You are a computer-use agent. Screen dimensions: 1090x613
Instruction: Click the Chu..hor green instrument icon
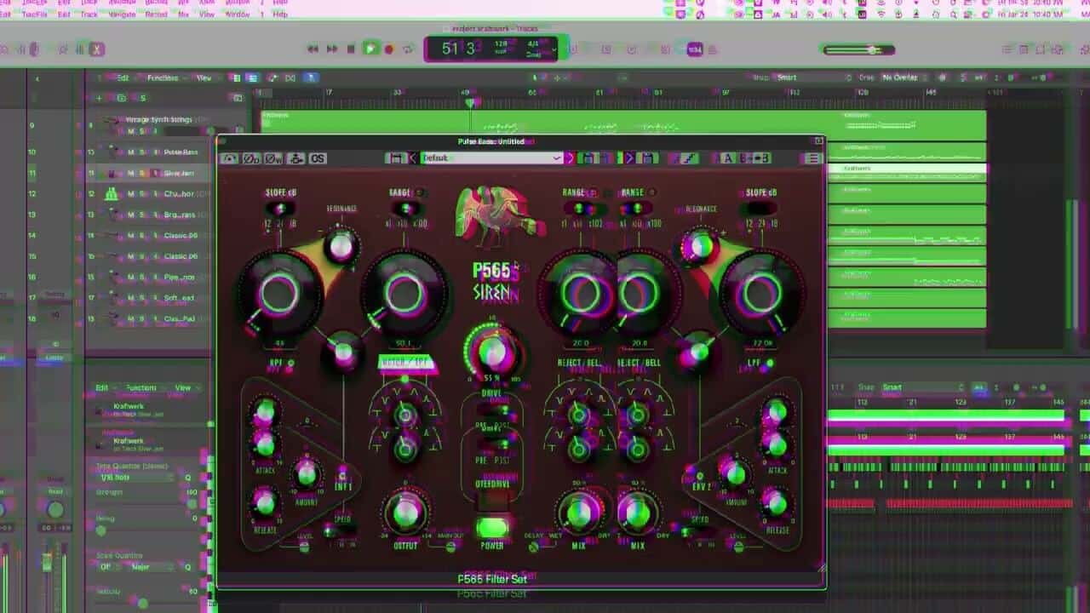coord(112,194)
